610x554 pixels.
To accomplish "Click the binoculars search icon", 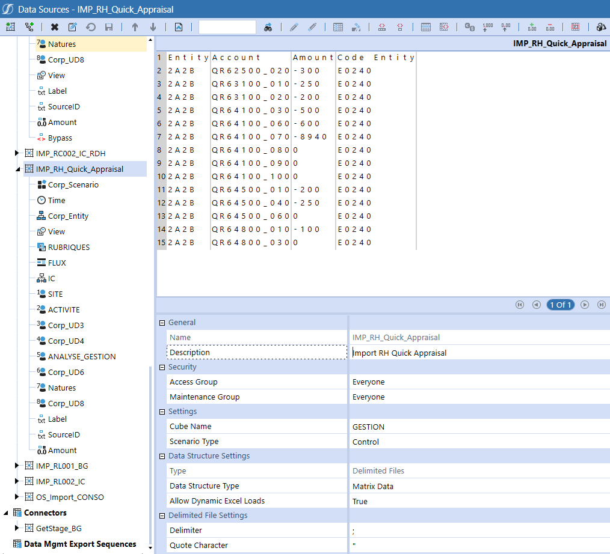I will [x=268, y=27].
